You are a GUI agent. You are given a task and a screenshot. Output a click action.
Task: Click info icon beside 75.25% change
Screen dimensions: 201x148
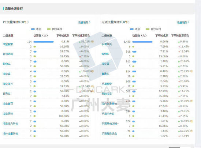[191, 71]
